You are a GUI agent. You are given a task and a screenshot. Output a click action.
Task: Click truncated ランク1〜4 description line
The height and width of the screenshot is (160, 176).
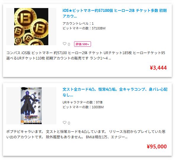coord(59,58)
